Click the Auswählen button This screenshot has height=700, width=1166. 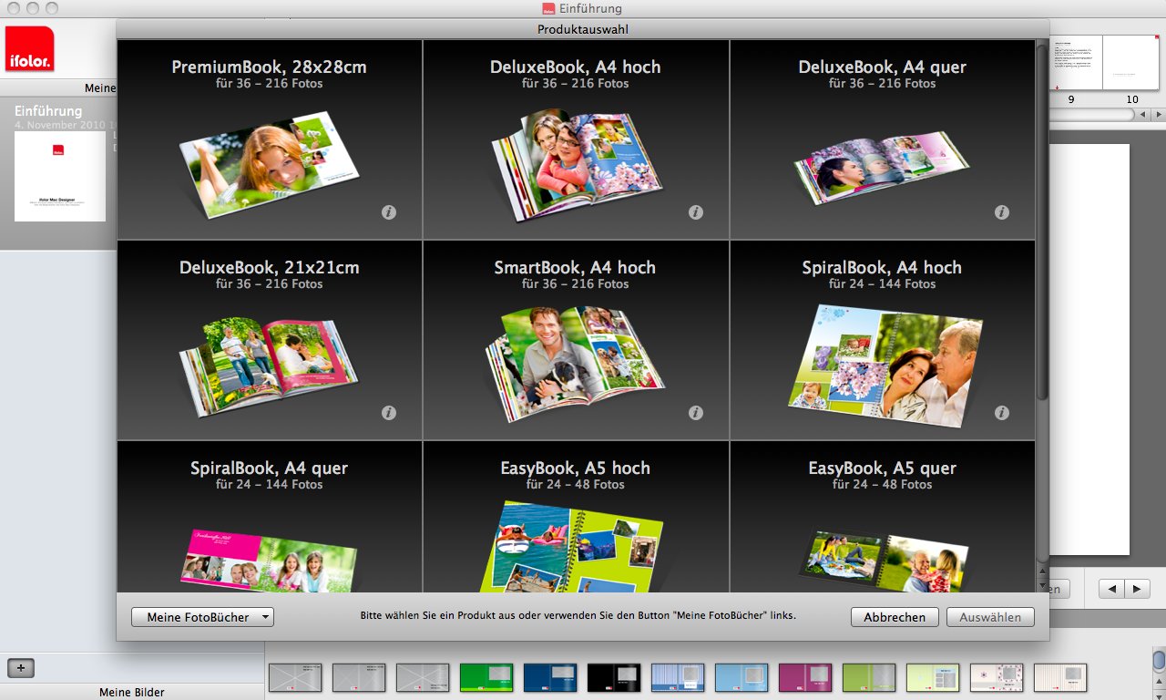click(990, 617)
